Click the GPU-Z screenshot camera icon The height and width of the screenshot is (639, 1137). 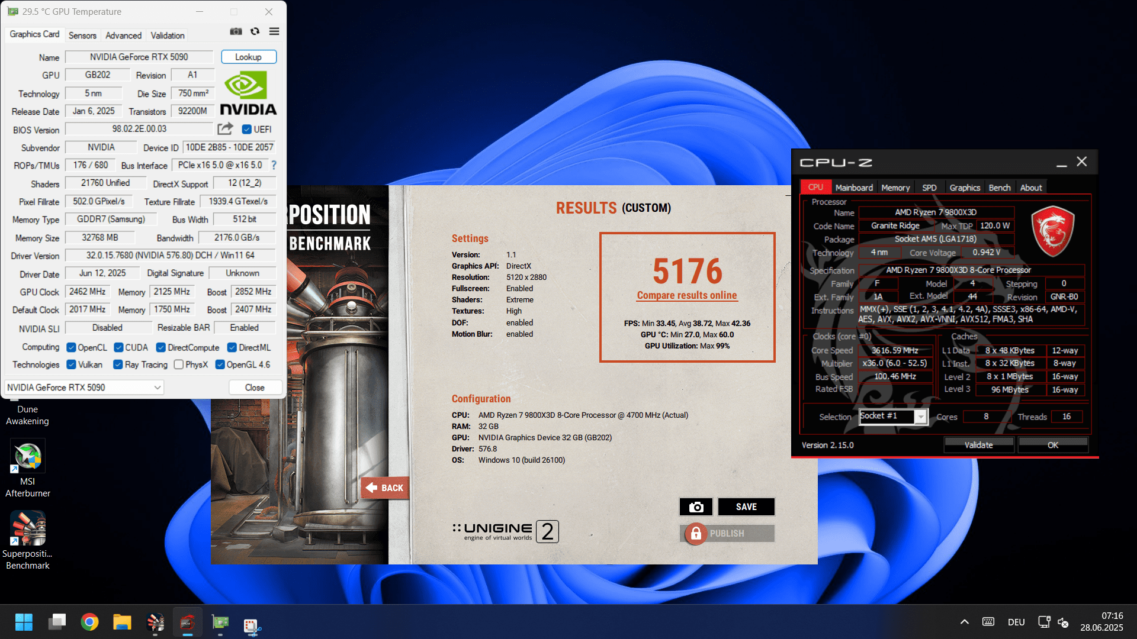coord(236,31)
